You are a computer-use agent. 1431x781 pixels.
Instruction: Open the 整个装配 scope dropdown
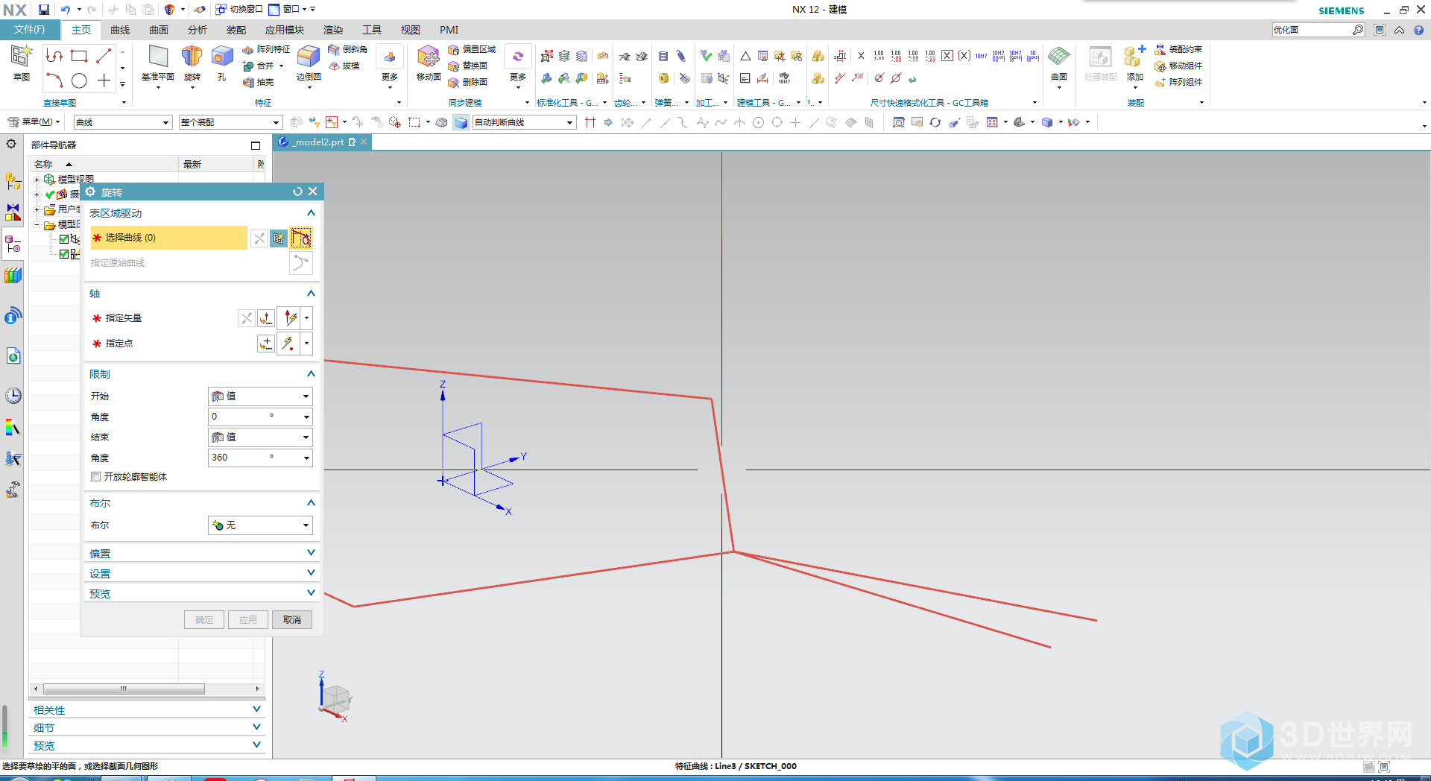(x=230, y=122)
